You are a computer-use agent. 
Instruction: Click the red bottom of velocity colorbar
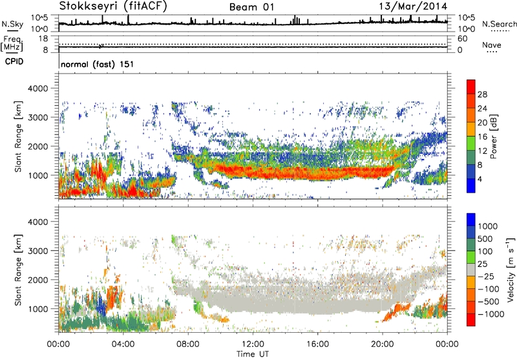click(471, 320)
